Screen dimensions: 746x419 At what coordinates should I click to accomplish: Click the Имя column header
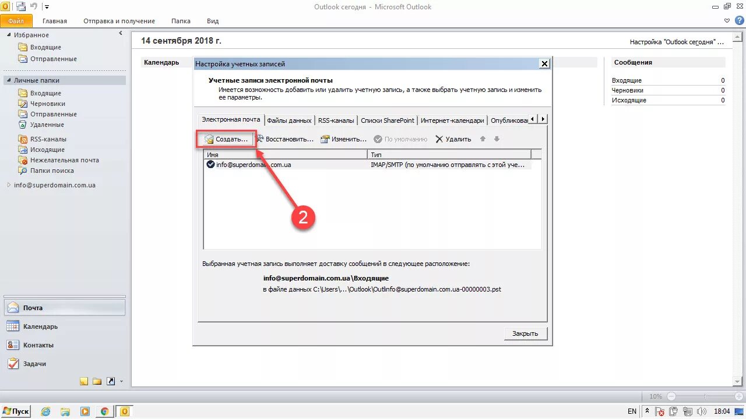point(286,154)
